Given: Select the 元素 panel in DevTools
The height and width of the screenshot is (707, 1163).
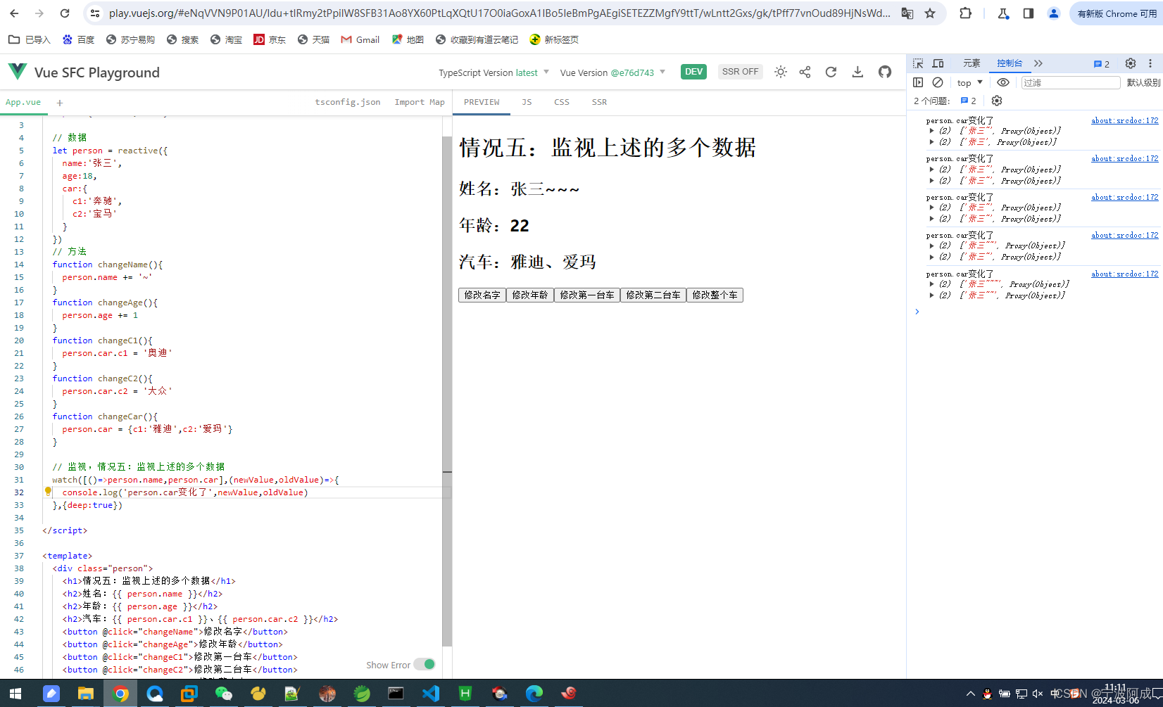Looking at the screenshot, I should pos(972,63).
